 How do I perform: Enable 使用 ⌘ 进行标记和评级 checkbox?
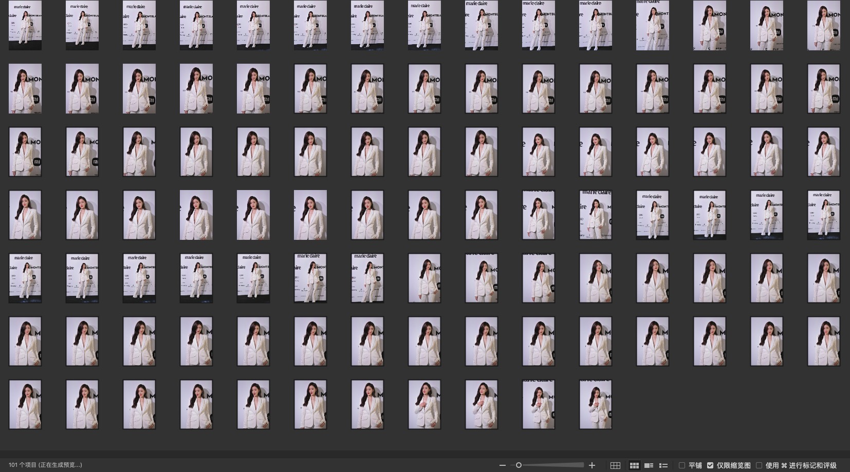[759, 465]
